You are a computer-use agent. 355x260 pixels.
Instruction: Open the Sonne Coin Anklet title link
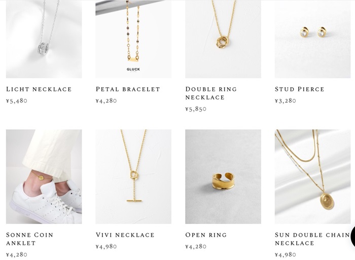click(29, 239)
